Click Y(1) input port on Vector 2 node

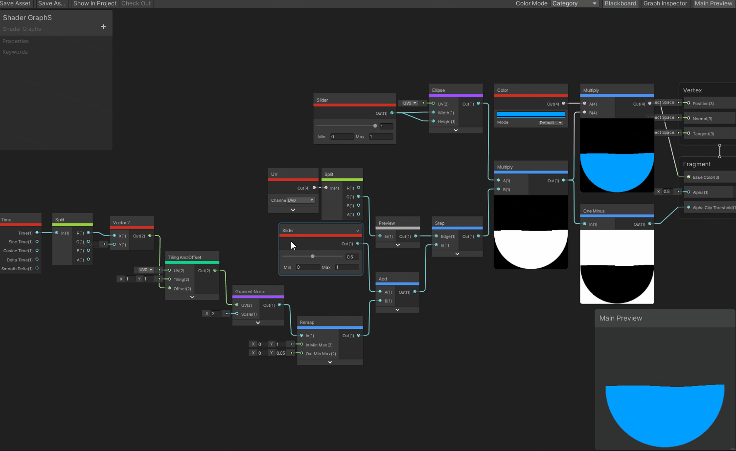pyautogui.click(x=115, y=244)
